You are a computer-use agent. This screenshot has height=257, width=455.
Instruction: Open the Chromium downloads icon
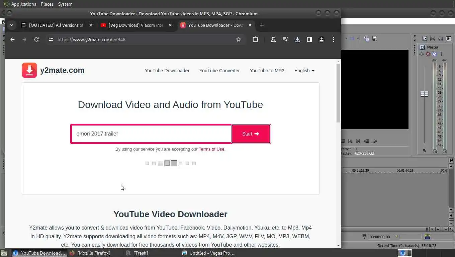click(297, 39)
